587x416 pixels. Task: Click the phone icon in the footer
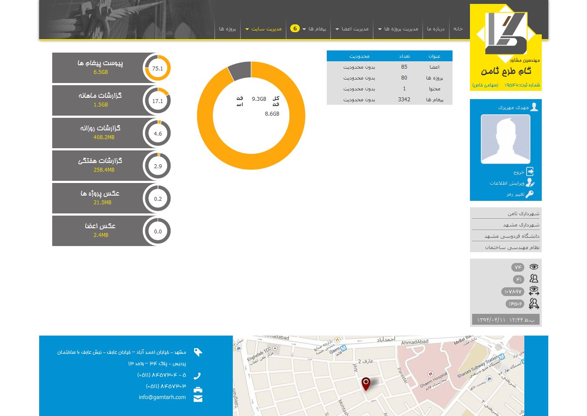point(198,376)
